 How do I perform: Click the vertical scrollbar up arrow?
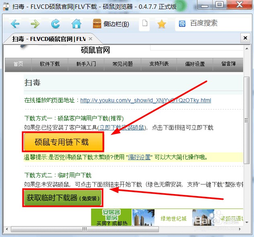[x=247, y=49]
